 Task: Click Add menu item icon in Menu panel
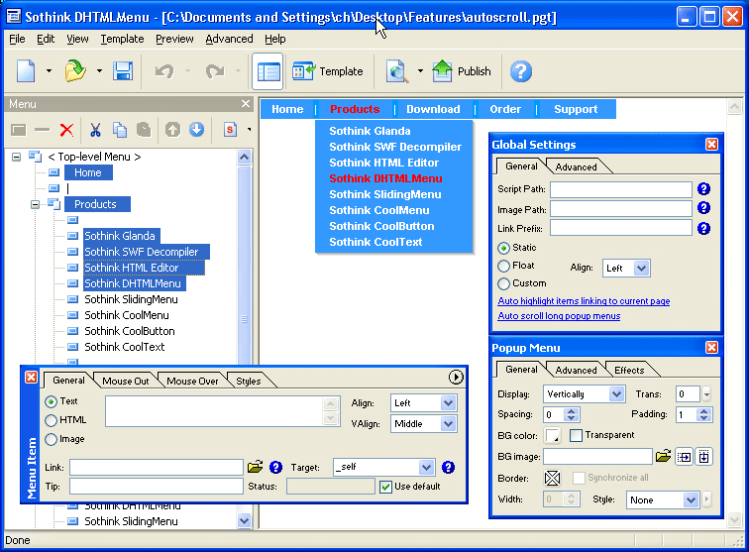(19, 130)
